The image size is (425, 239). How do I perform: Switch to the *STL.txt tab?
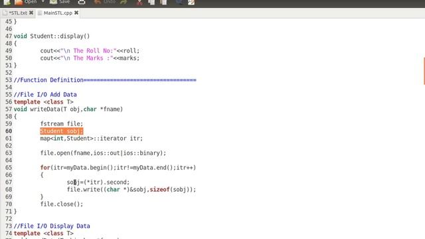pos(18,13)
